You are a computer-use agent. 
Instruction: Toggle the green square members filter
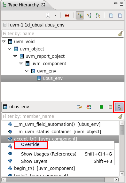(x=101, y=107)
